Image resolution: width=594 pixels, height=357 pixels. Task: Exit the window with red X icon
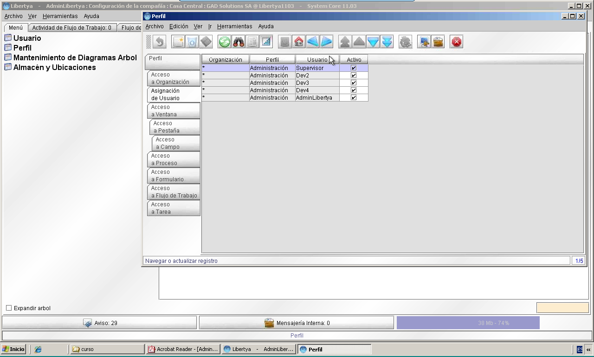[x=457, y=42]
